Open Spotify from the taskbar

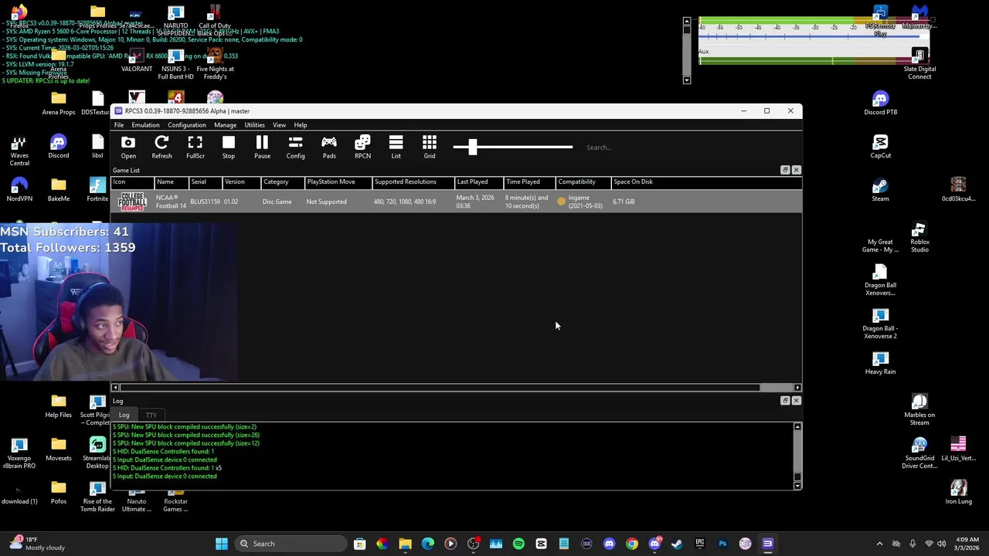[x=518, y=544]
